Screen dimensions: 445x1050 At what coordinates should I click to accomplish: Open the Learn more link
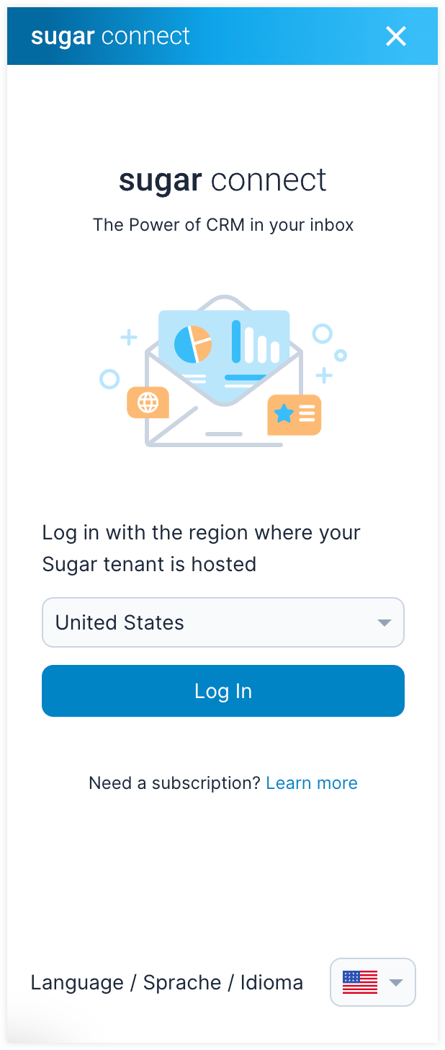[x=311, y=783]
